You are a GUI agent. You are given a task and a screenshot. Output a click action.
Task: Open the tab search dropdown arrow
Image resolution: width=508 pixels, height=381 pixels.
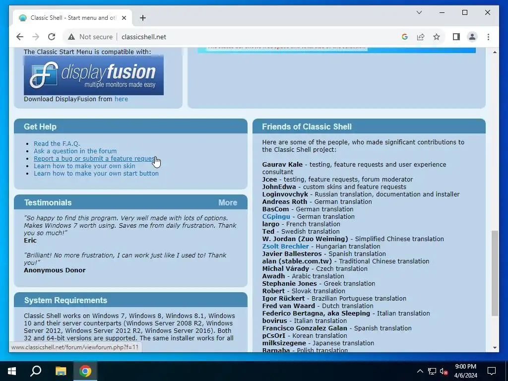[x=419, y=12]
